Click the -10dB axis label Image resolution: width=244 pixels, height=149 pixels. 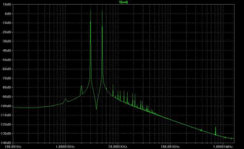[x=6, y=23]
